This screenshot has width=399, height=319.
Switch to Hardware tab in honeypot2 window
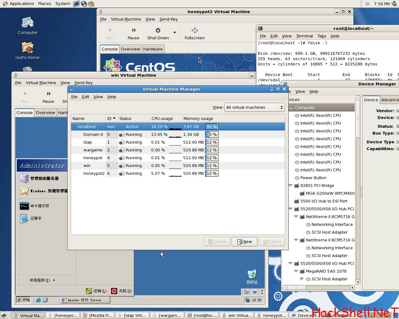153,49
